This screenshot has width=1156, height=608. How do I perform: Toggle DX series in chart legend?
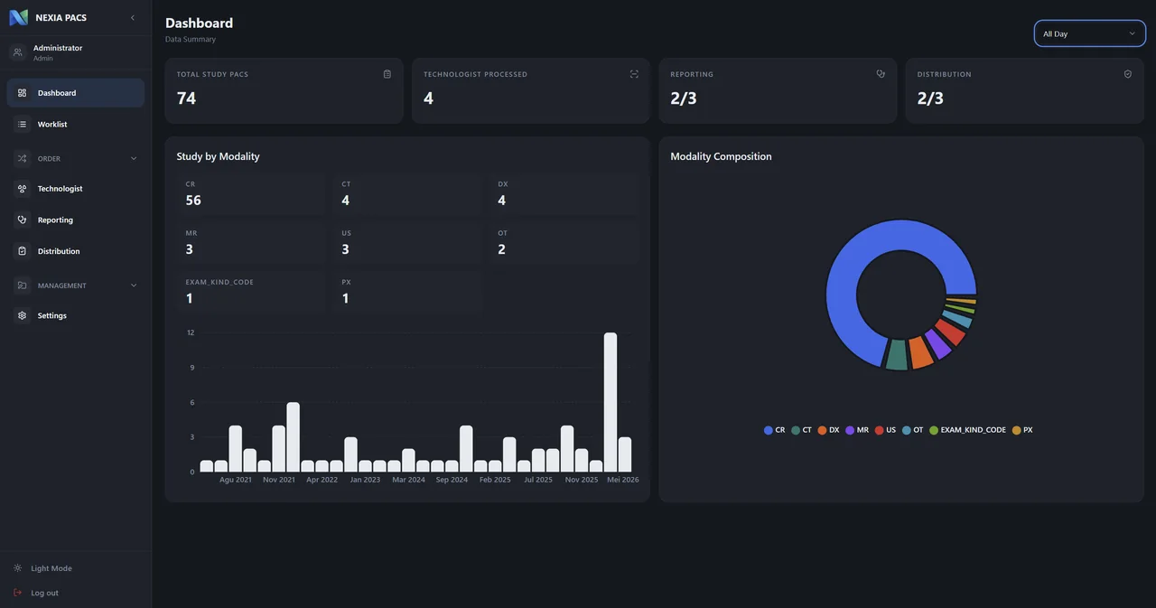pos(829,430)
